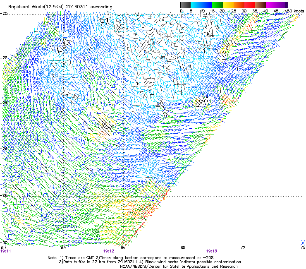Click the NOAA/NESDIS credit line

pyautogui.click(x=179, y=267)
